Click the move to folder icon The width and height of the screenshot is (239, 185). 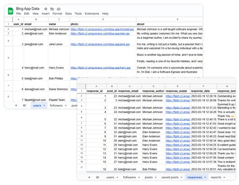point(52,9)
